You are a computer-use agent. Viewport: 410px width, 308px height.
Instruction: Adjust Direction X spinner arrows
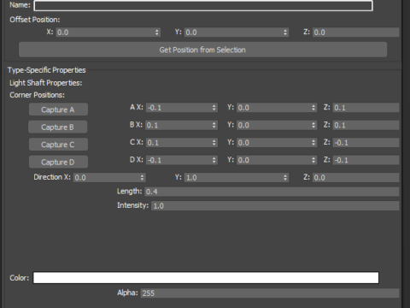pyautogui.click(x=143, y=178)
